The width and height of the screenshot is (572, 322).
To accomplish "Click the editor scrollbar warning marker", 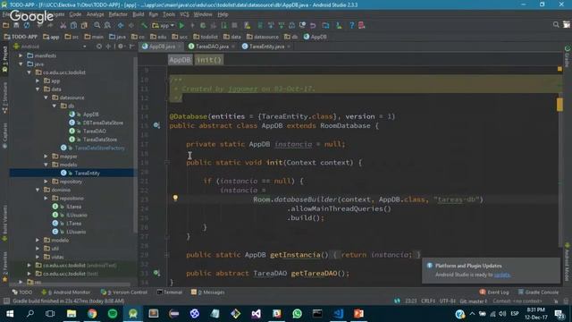I will [559, 105].
